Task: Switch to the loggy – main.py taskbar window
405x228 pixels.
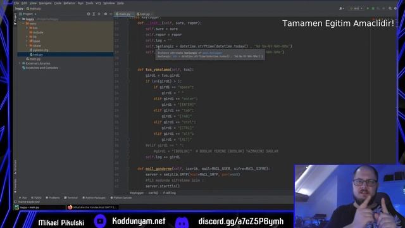Action: [x=40, y=207]
